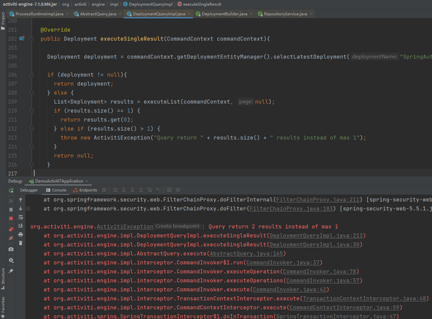
Task: Print console output with printer icon
Action: (x=21, y=234)
